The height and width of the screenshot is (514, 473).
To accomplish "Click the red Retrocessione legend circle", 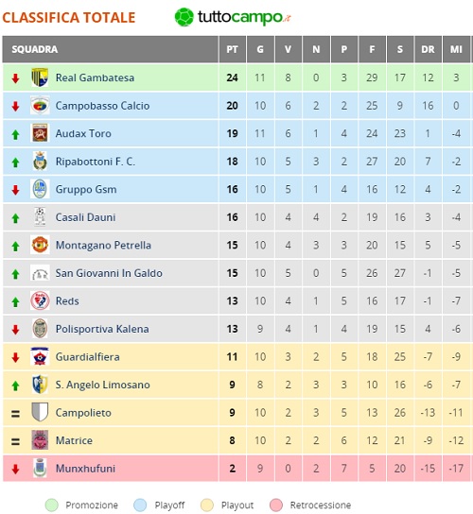I will 276,505.
